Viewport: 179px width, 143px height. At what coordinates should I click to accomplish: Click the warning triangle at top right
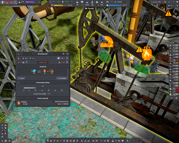(x=168, y=13)
